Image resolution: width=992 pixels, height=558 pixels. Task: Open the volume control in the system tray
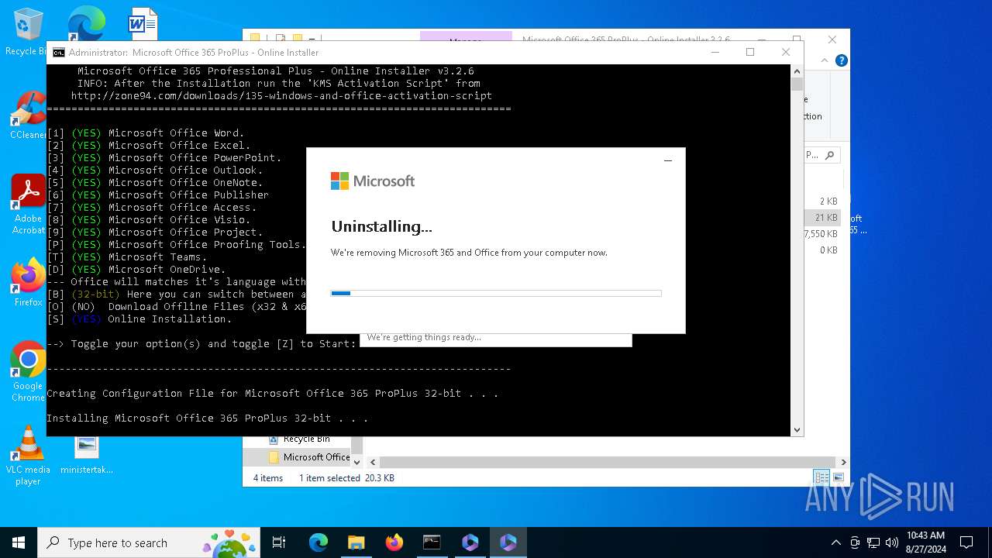tap(892, 542)
